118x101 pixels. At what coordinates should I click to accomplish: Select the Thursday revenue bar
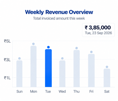click(x=77, y=68)
